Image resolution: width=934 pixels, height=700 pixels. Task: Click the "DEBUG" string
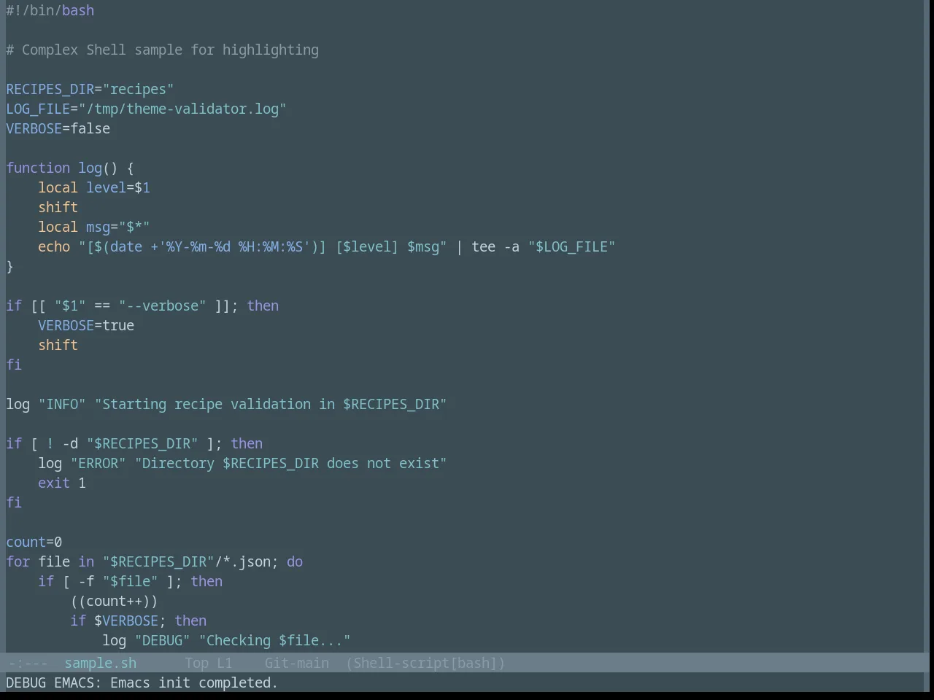pyautogui.click(x=163, y=640)
